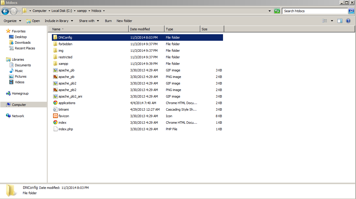Click the Search htdocs field

pyautogui.click(x=315, y=11)
